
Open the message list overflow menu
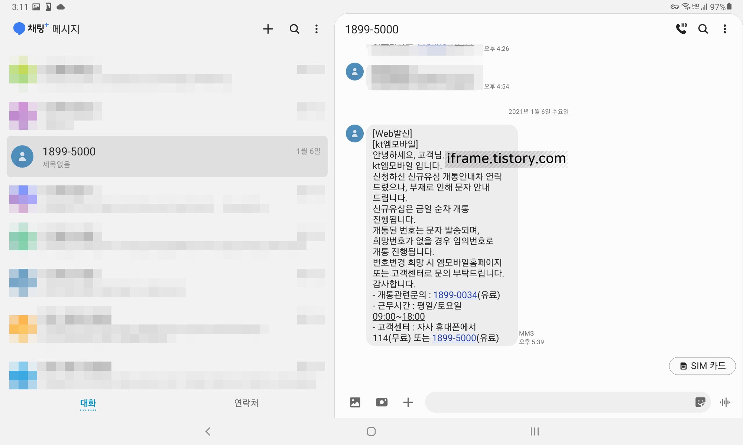coord(317,29)
